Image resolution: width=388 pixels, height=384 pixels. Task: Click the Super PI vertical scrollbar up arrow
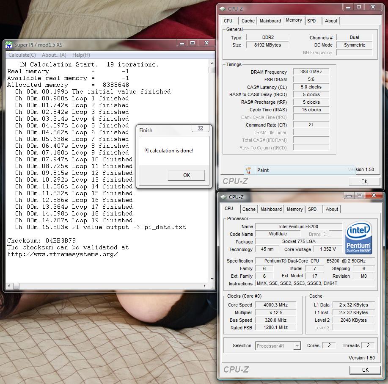[212, 63]
